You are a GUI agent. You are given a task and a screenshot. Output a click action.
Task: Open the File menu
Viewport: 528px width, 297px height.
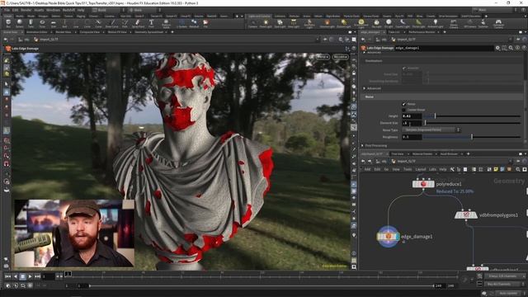[7, 10]
